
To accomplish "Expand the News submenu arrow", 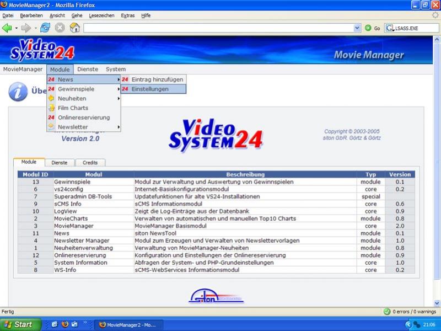I will (119, 79).
